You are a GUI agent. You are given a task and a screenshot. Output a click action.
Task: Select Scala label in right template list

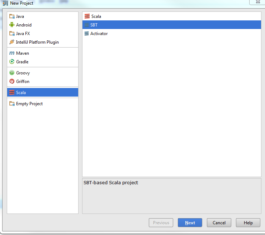[96, 16]
